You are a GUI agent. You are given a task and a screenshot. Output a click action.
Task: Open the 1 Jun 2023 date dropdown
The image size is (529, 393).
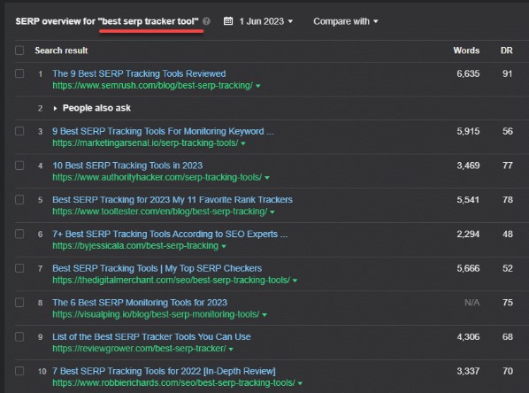pyautogui.click(x=266, y=21)
